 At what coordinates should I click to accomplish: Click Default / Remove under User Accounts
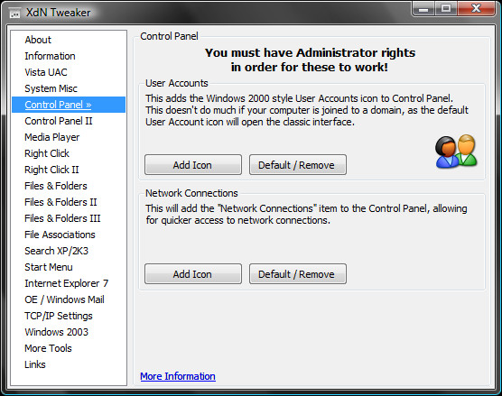(298, 165)
